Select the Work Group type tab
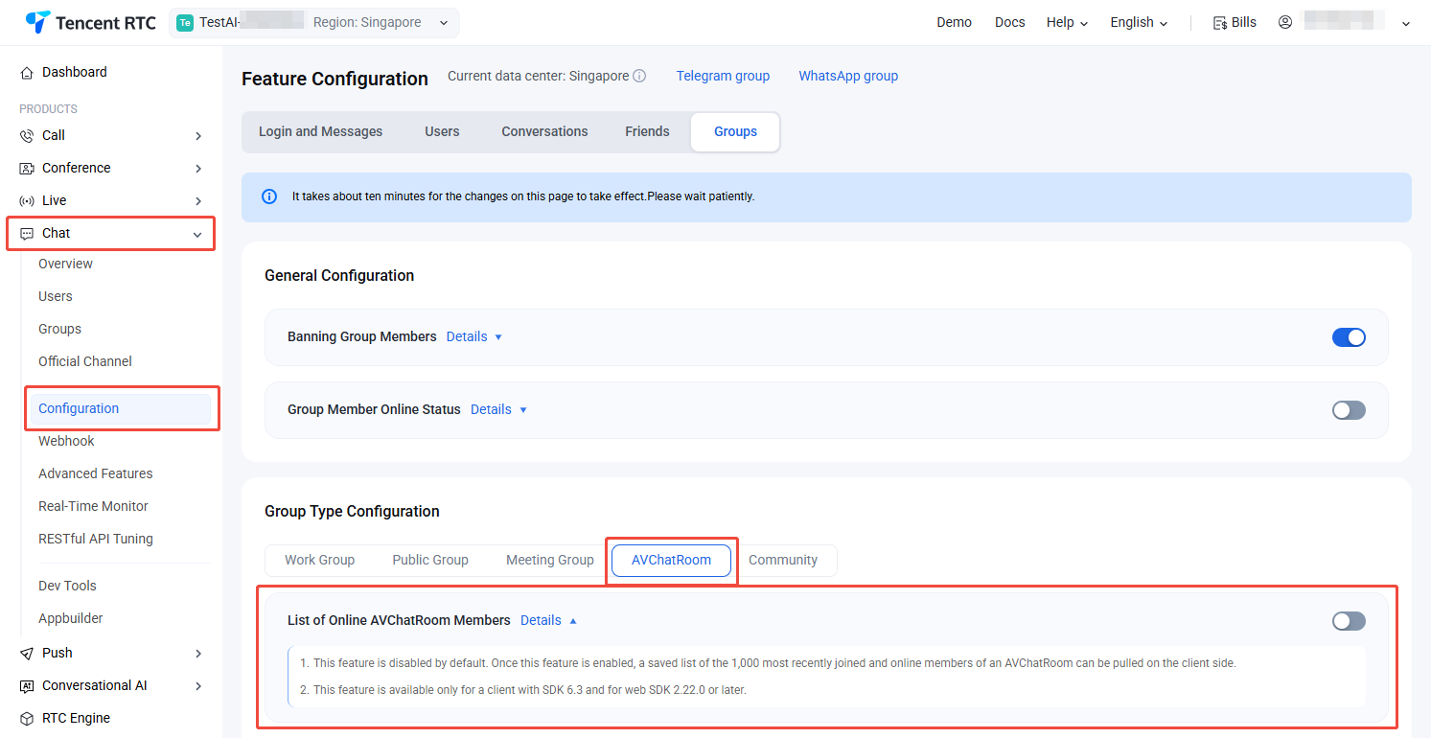This screenshot has height=738, width=1431. point(319,561)
